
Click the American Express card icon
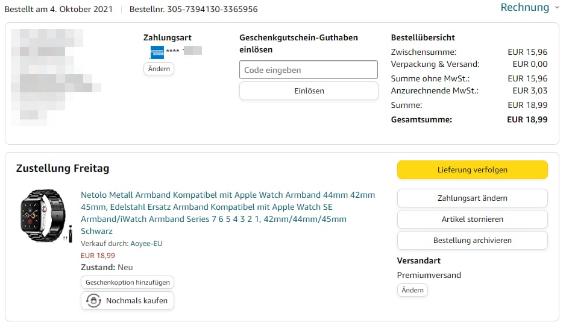(x=157, y=52)
